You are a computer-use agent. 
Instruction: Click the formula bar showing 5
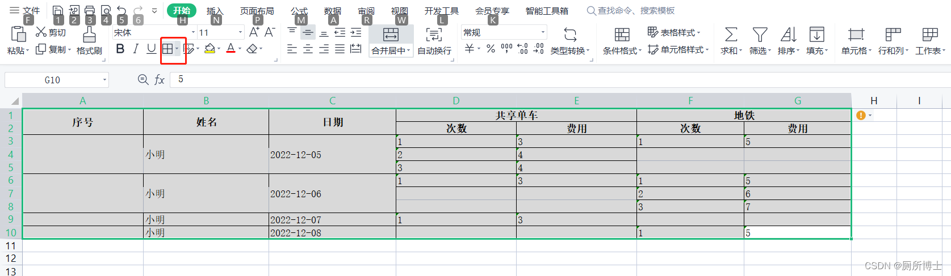pos(559,79)
